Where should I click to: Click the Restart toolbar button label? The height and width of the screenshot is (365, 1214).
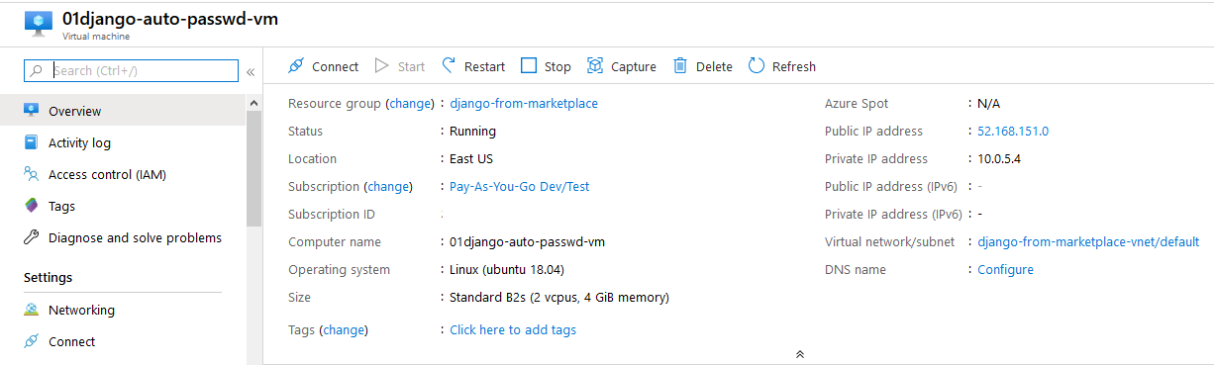point(484,66)
